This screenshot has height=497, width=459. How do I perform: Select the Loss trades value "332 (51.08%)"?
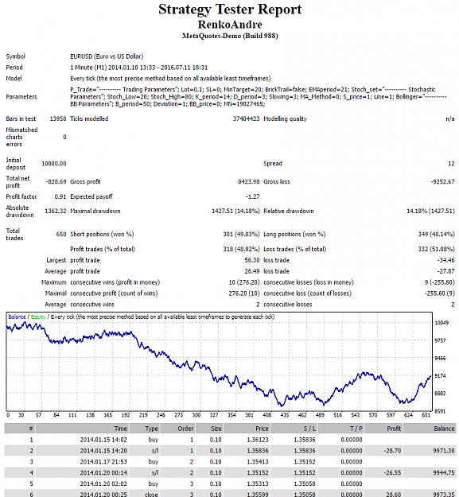[436, 249]
